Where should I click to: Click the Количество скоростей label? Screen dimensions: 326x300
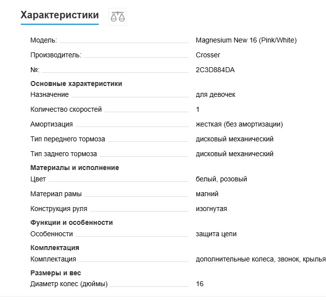pos(66,109)
